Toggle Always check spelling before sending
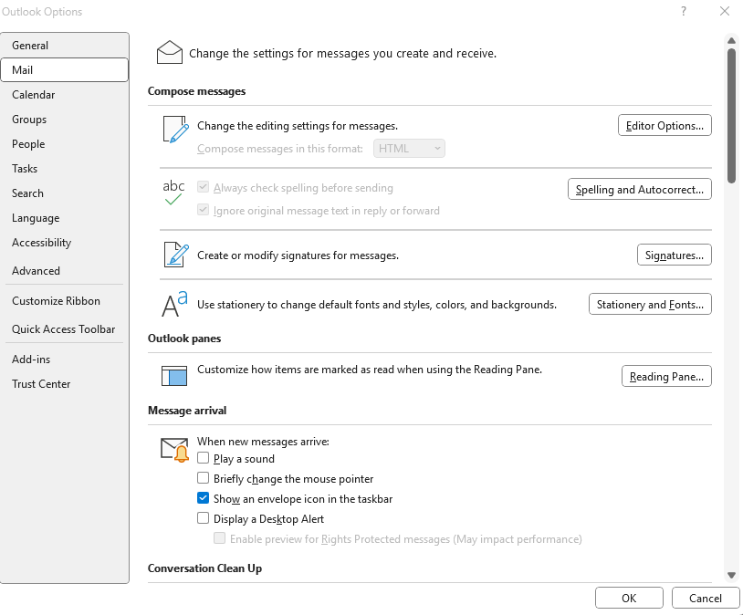This screenshot has height=615, width=743. tap(203, 187)
